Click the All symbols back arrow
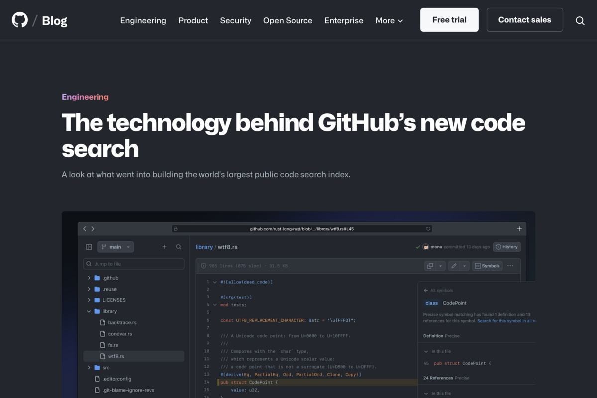The height and width of the screenshot is (398, 597). 426,290
